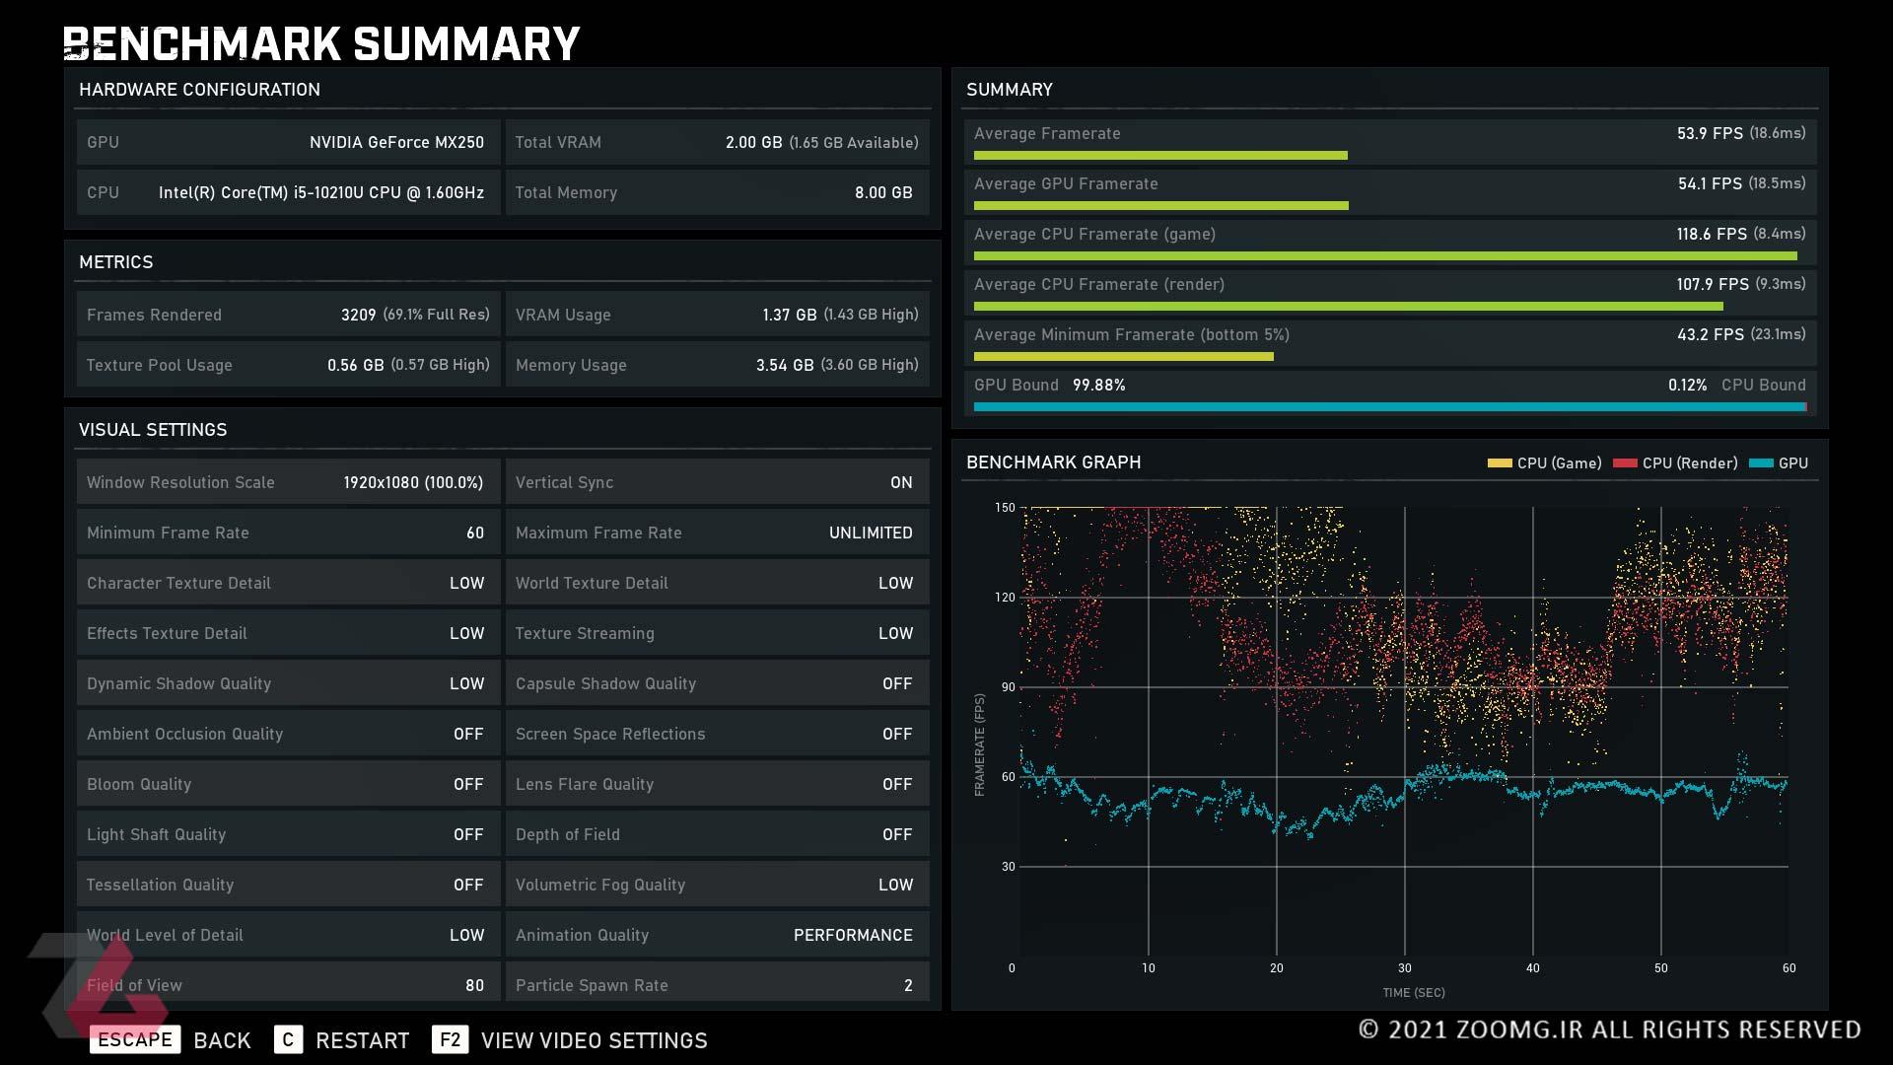
Task: Select the Animation Quality PERFORMANCE row
Action: [x=718, y=935]
